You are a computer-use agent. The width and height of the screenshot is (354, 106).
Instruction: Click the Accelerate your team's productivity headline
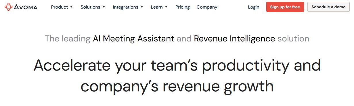point(177,65)
